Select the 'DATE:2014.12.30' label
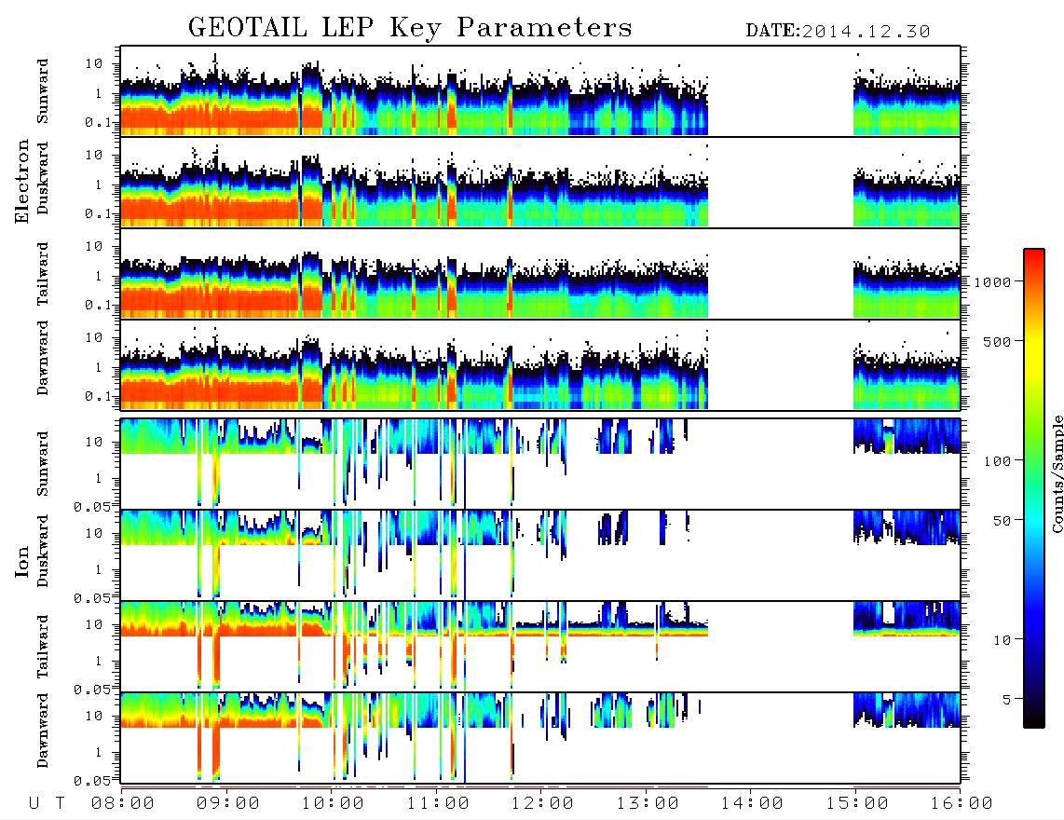Screen dimensions: 1064x820 [x=838, y=32]
